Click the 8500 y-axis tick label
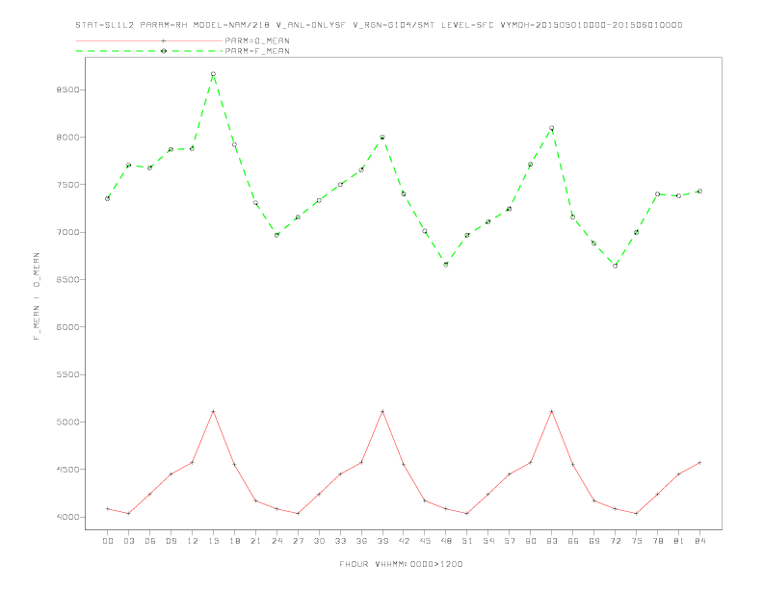Viewport: 763px width, 589px height. coord(68,90)
